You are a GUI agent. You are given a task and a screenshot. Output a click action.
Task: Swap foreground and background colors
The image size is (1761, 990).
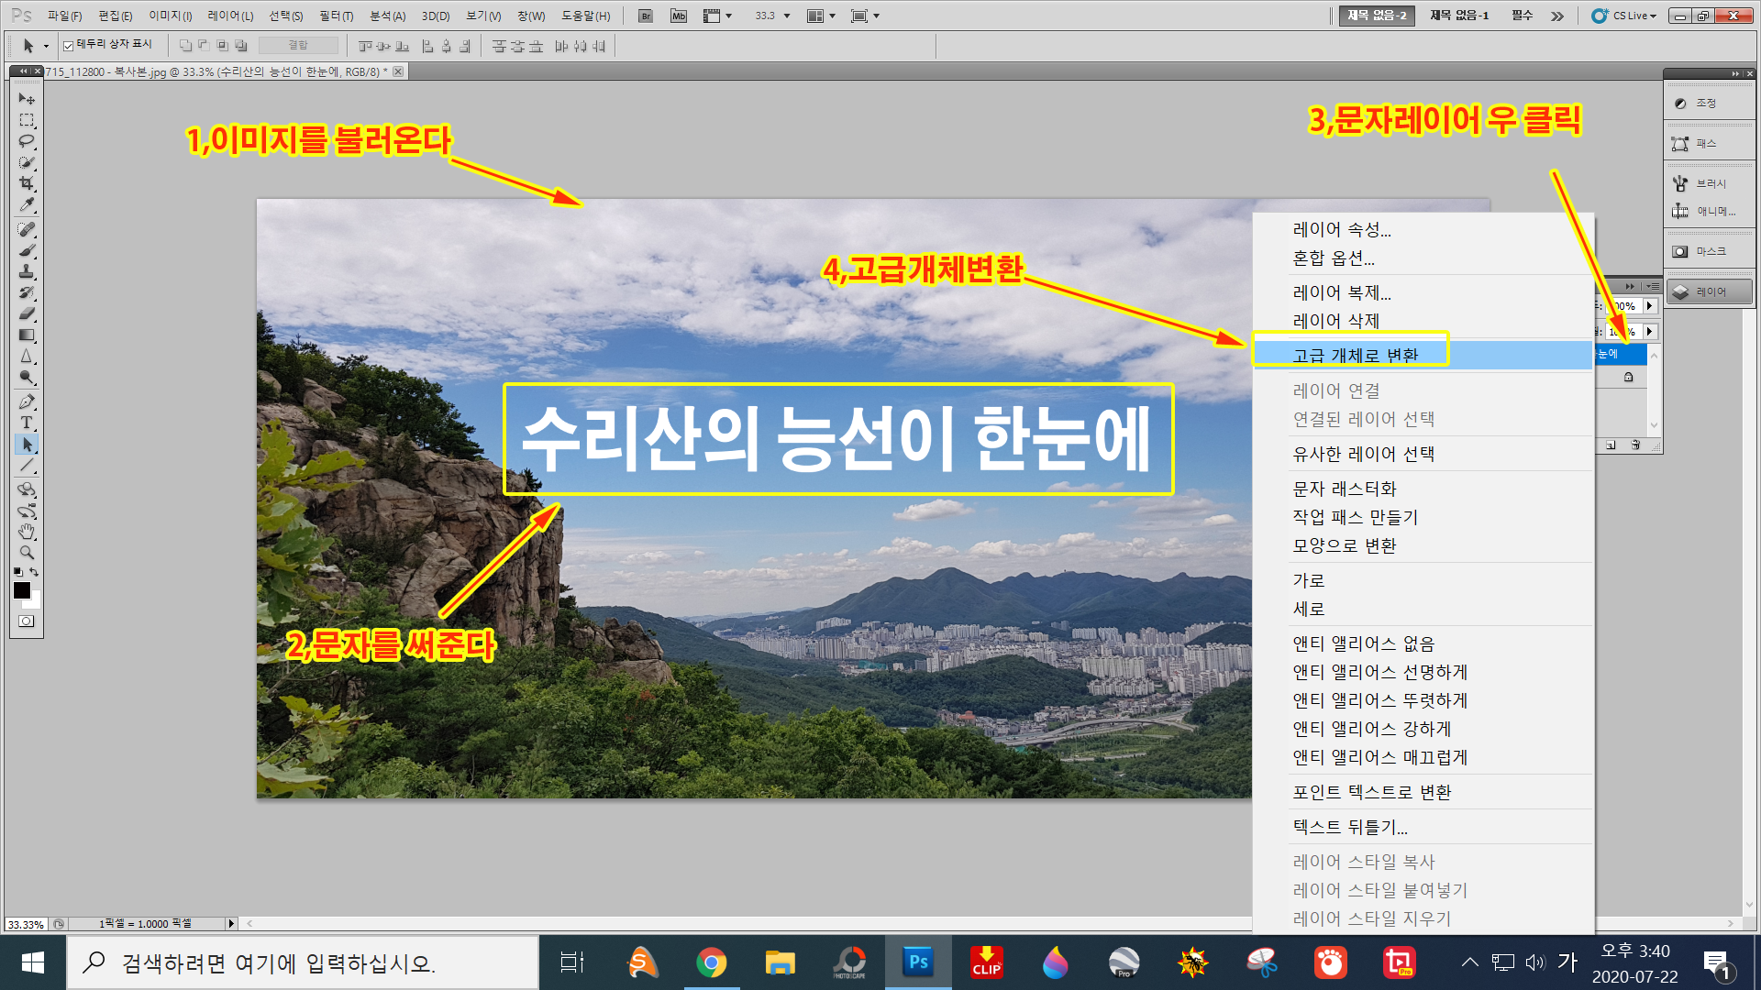(34, 572)
